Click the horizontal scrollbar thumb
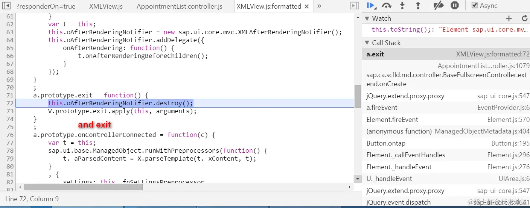530x208 pixels. coord(83,187)
